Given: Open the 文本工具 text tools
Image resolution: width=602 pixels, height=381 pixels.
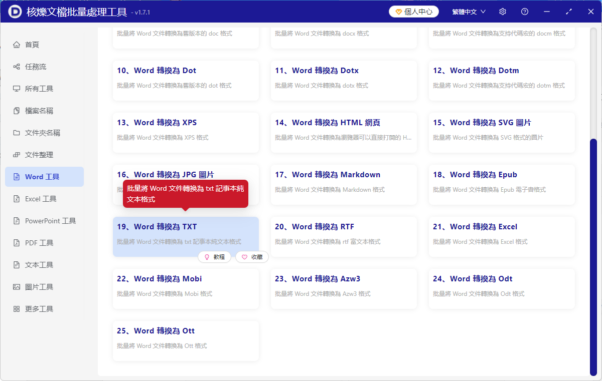Looking at the screenshot, I should point(44,264).
